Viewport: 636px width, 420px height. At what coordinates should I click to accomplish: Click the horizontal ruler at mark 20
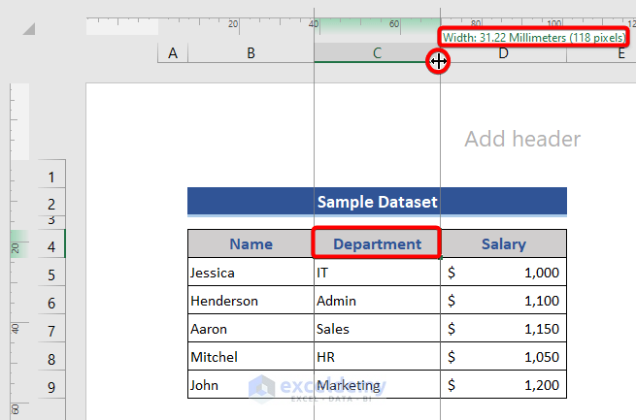[x=233, y=24]
